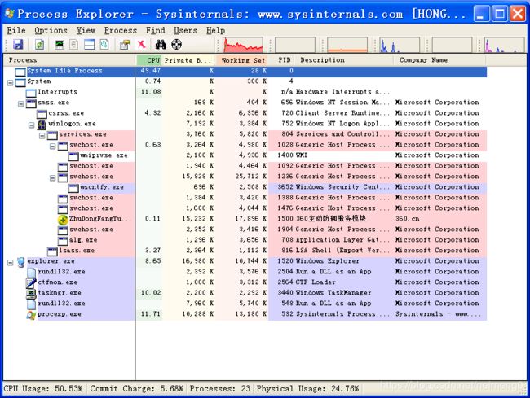Click the red CPU usage history graph
This screenshot has height=398, width=530.
click(x=243, y=45)
